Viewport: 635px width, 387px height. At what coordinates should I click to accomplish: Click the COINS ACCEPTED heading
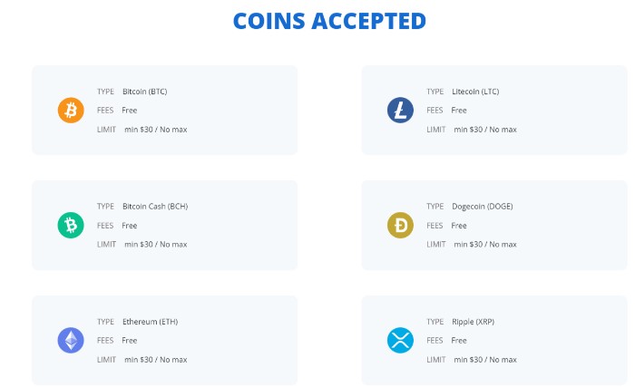click(x=329, y=21)
